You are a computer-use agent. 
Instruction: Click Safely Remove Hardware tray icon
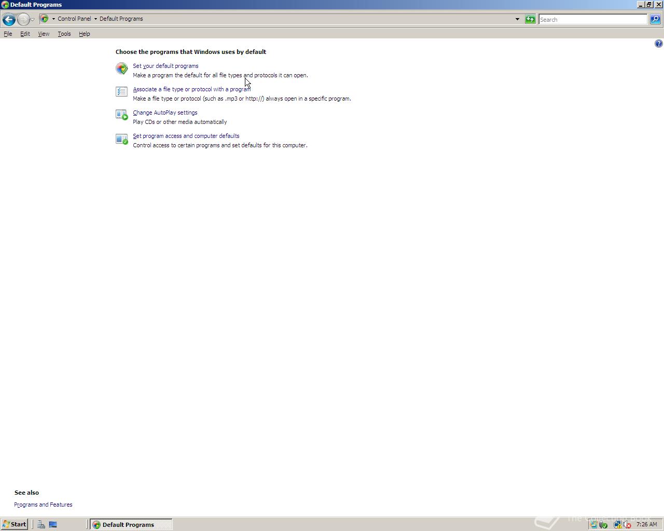603,524
